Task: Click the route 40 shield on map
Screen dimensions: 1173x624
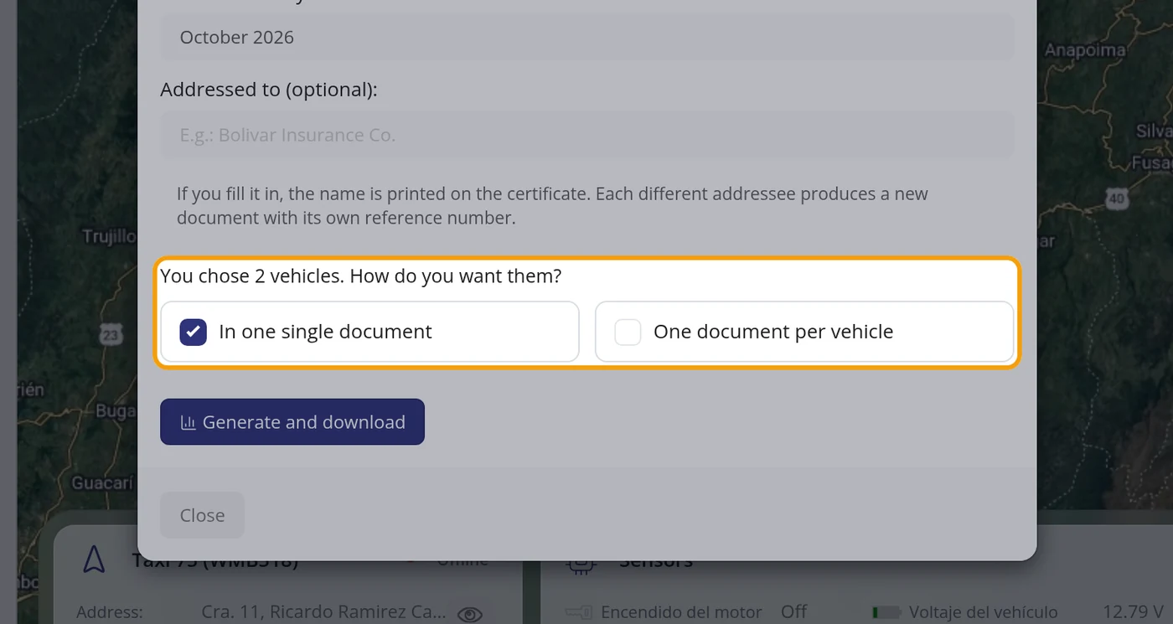Action: [1116, 199]
